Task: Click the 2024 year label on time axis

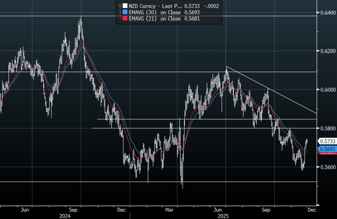Action: [64, 216]
